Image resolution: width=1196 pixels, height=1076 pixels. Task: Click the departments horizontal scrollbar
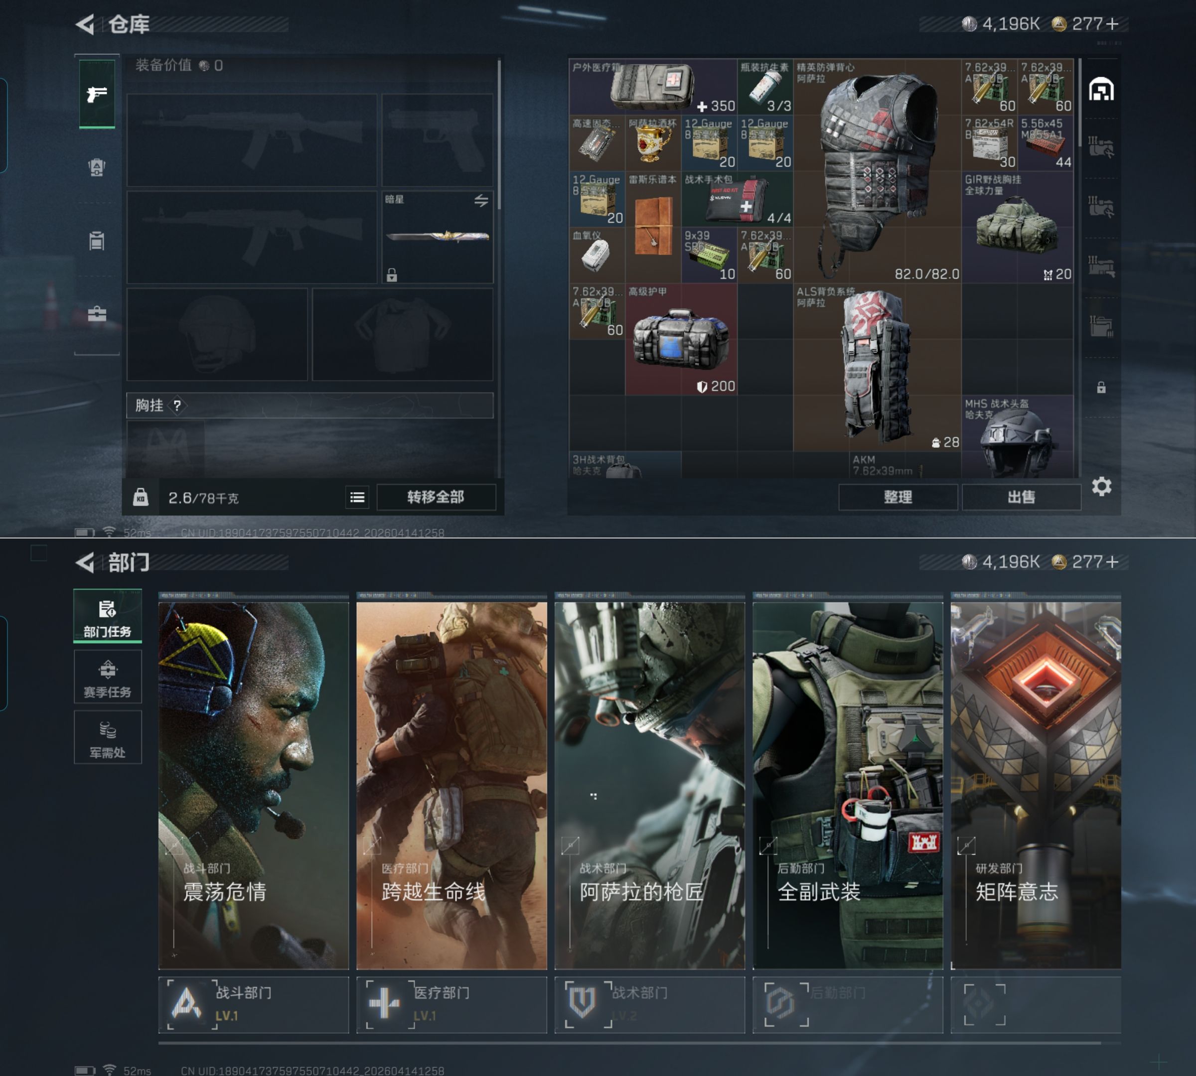pyautogui.click(x=629, y=1044)
